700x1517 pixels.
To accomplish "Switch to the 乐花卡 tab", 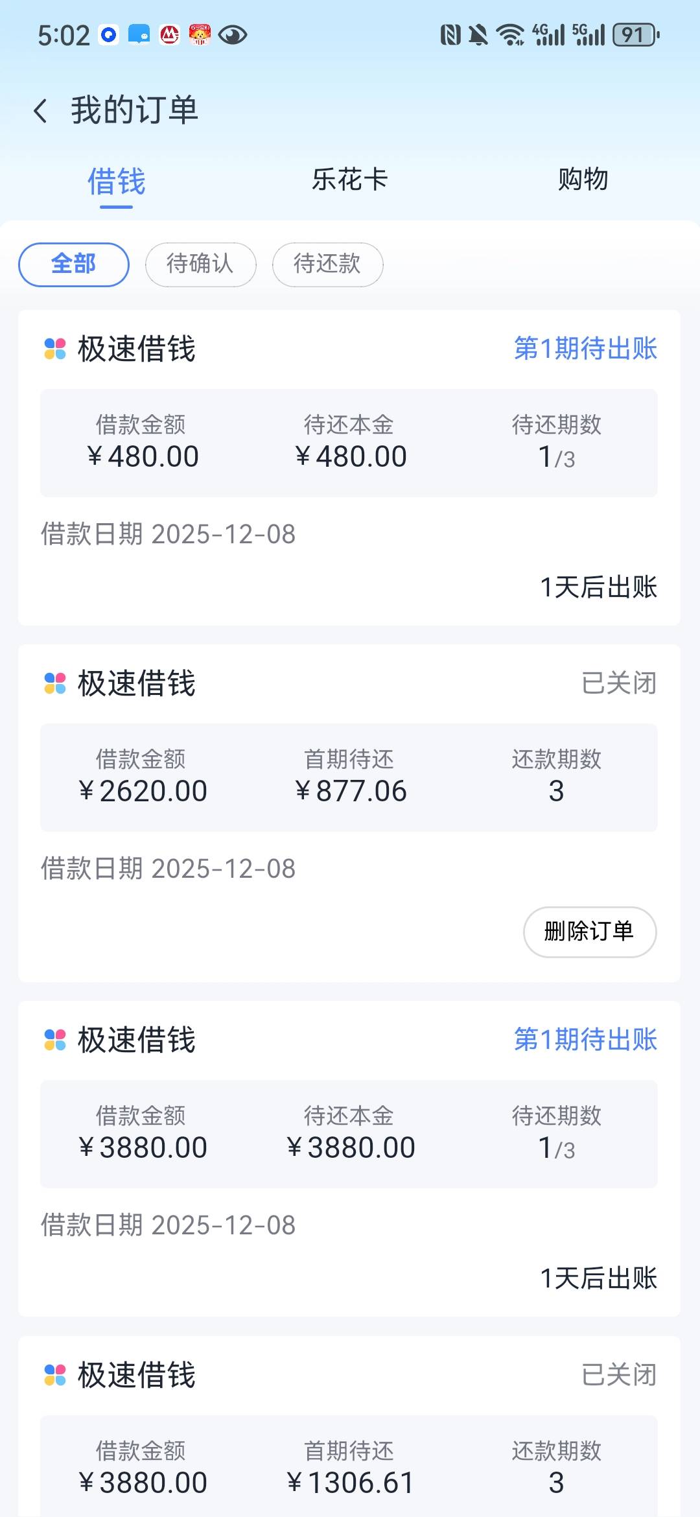I will (x=350, y=180).
